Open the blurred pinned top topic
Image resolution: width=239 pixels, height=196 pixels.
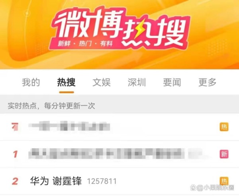click(69, 127)
